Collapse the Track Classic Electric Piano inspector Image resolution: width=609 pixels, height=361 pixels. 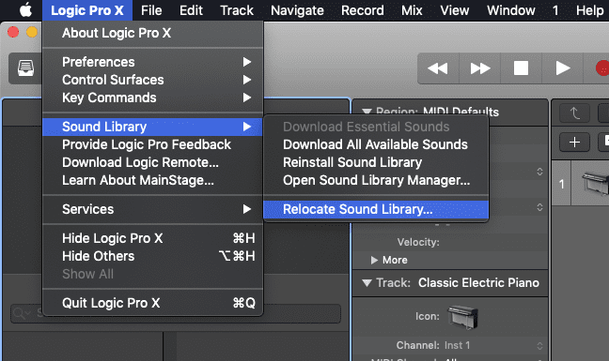367,283
